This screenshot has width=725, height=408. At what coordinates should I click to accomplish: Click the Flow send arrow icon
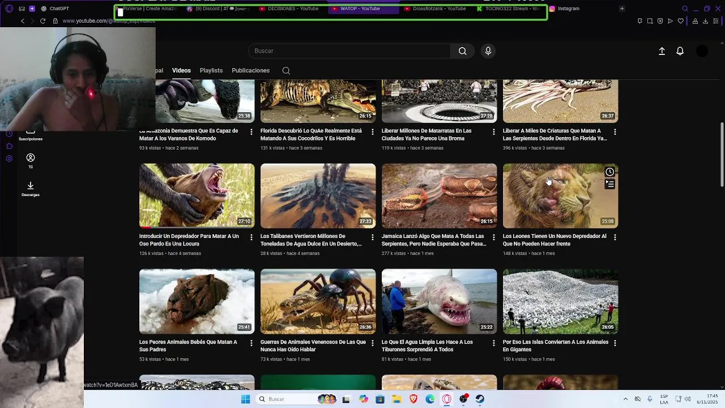tap(670, 21)
